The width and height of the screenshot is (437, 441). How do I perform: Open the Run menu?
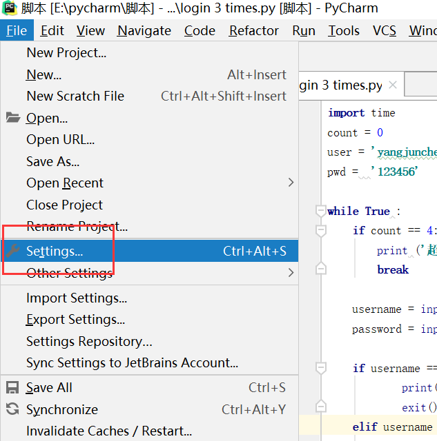(x=304, y=30)
